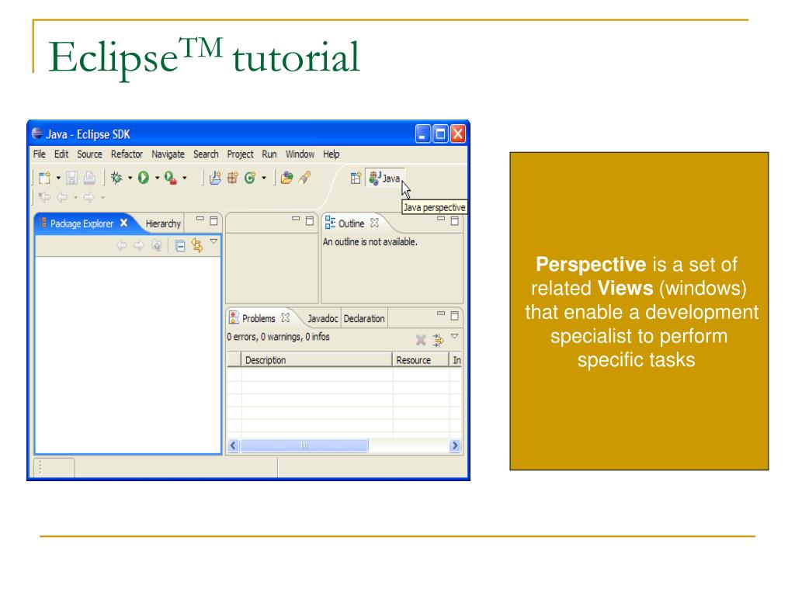Close the Outline tab
Screen dimensions: 795x596
click(x=374, y=223)
